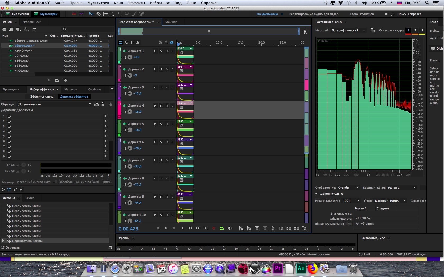Viewport: 444px width, 277px height.
Task: Toggle effects rack power state
Action: click(3, 189)
